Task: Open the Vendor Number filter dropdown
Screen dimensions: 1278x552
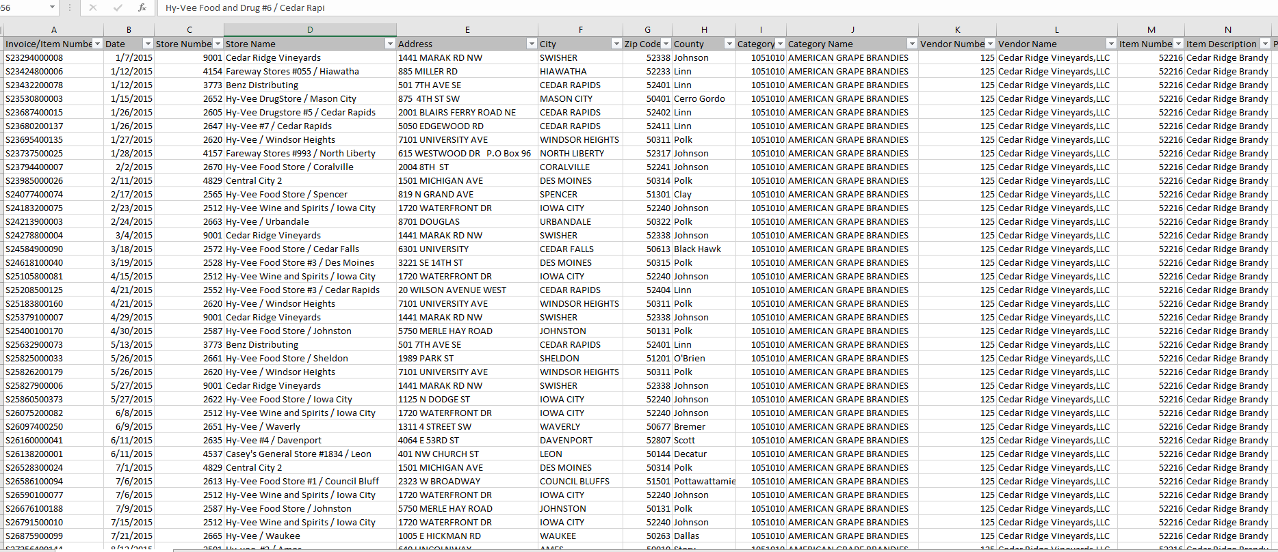Action: pyautogui.click(x=990, y=44)
